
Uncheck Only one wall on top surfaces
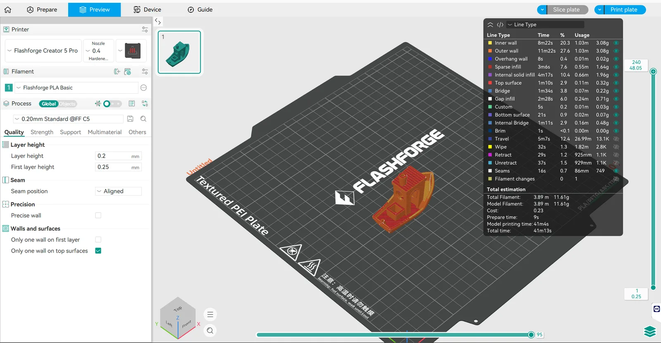[x=98, y=251]
